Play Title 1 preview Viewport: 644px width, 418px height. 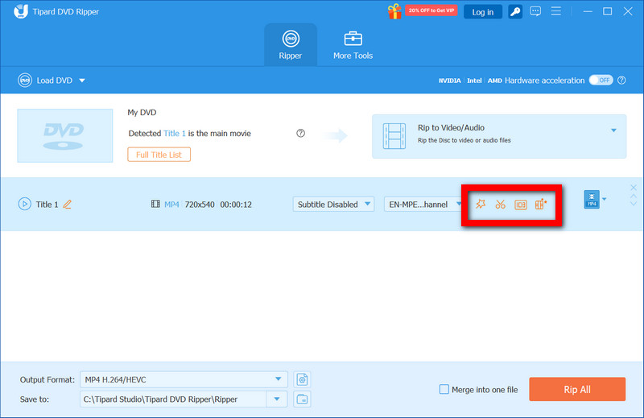coord(24,205)
